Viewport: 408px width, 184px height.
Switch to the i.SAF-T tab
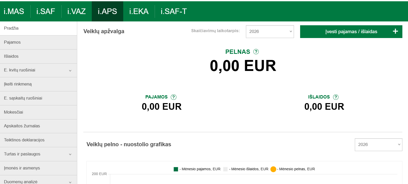point(174,11)
